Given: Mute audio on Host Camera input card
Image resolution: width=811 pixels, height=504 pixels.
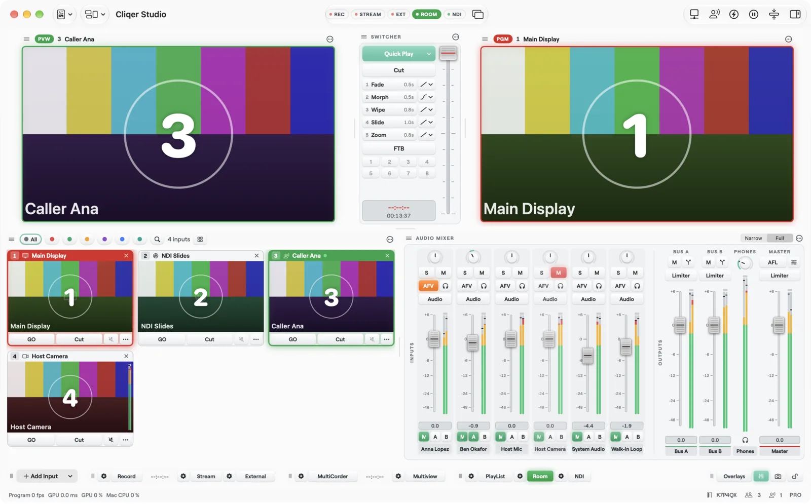Looking at the screenshot, I should coord(111,440).
